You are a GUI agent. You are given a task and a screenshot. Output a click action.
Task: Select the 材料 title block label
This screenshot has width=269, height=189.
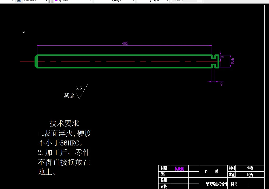(x=232, y=169)
